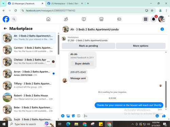Open Sticky Notes from taskbar
The height and width of the screenshot is (127, 170).
tap(101, 124)
